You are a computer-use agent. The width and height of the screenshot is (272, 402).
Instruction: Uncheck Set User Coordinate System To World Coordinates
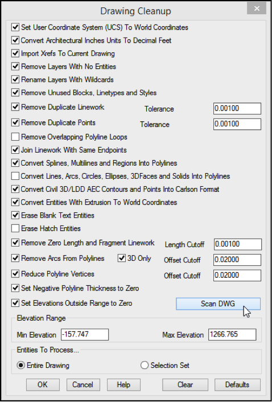[15, 27]
